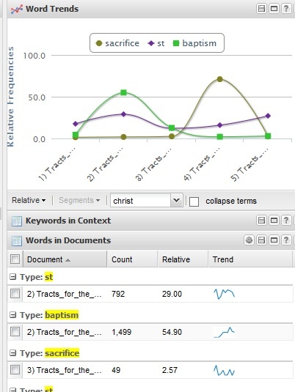Check the select-all box beside Document header
The width and height of the screenshot is (295, 392).
pos(15,259)
